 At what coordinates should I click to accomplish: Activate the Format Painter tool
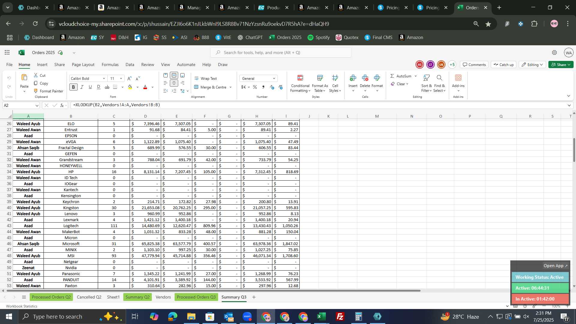point(48,91)
